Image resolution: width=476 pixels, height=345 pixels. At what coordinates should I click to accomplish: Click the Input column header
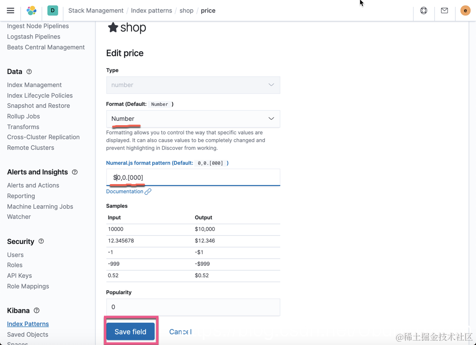[114, 217]
